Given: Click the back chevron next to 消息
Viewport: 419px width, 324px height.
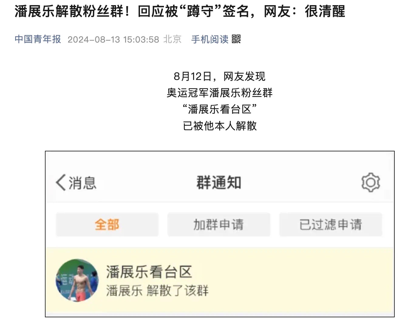Looking at the screenshot, I should 60,183.
